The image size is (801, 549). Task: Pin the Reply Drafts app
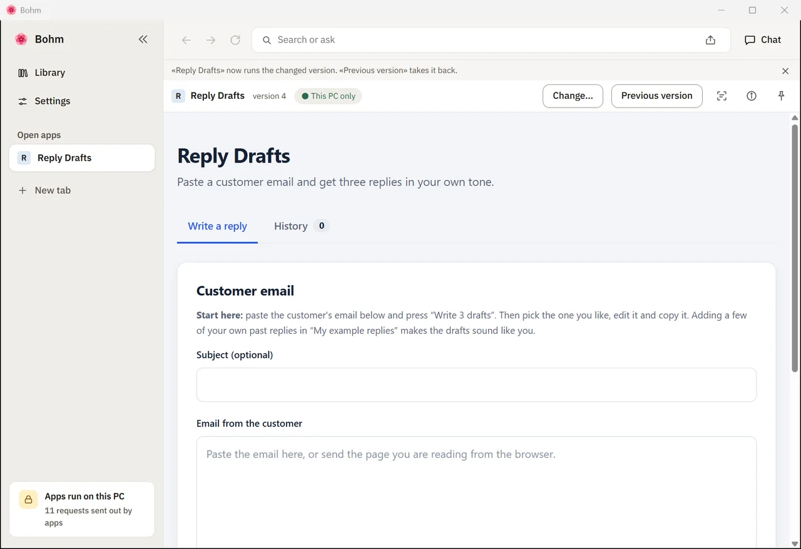[x=781, y=96]
